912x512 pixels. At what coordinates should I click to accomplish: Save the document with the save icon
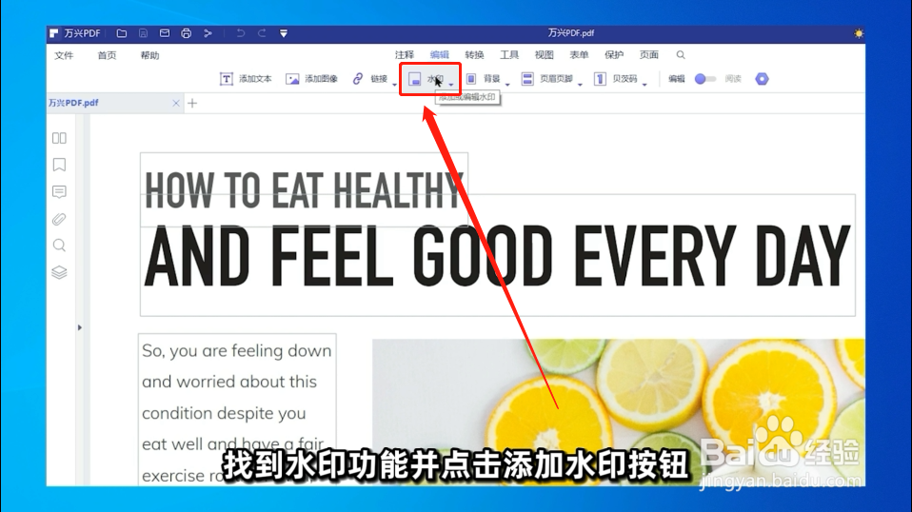143,33
